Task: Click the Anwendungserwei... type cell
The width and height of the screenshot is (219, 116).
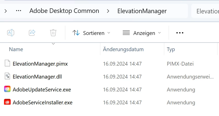Action: [x=190, y=77]
